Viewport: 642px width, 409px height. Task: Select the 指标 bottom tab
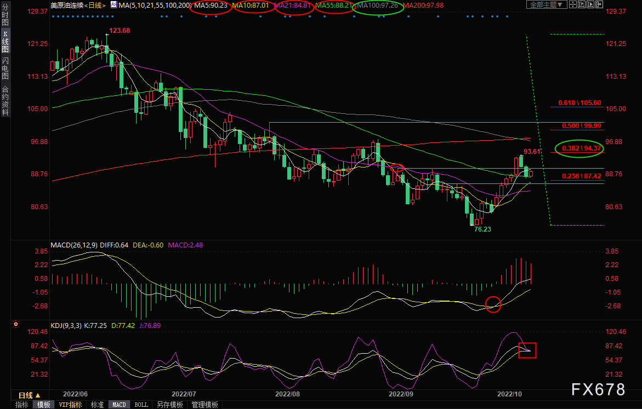coord(22,405)
